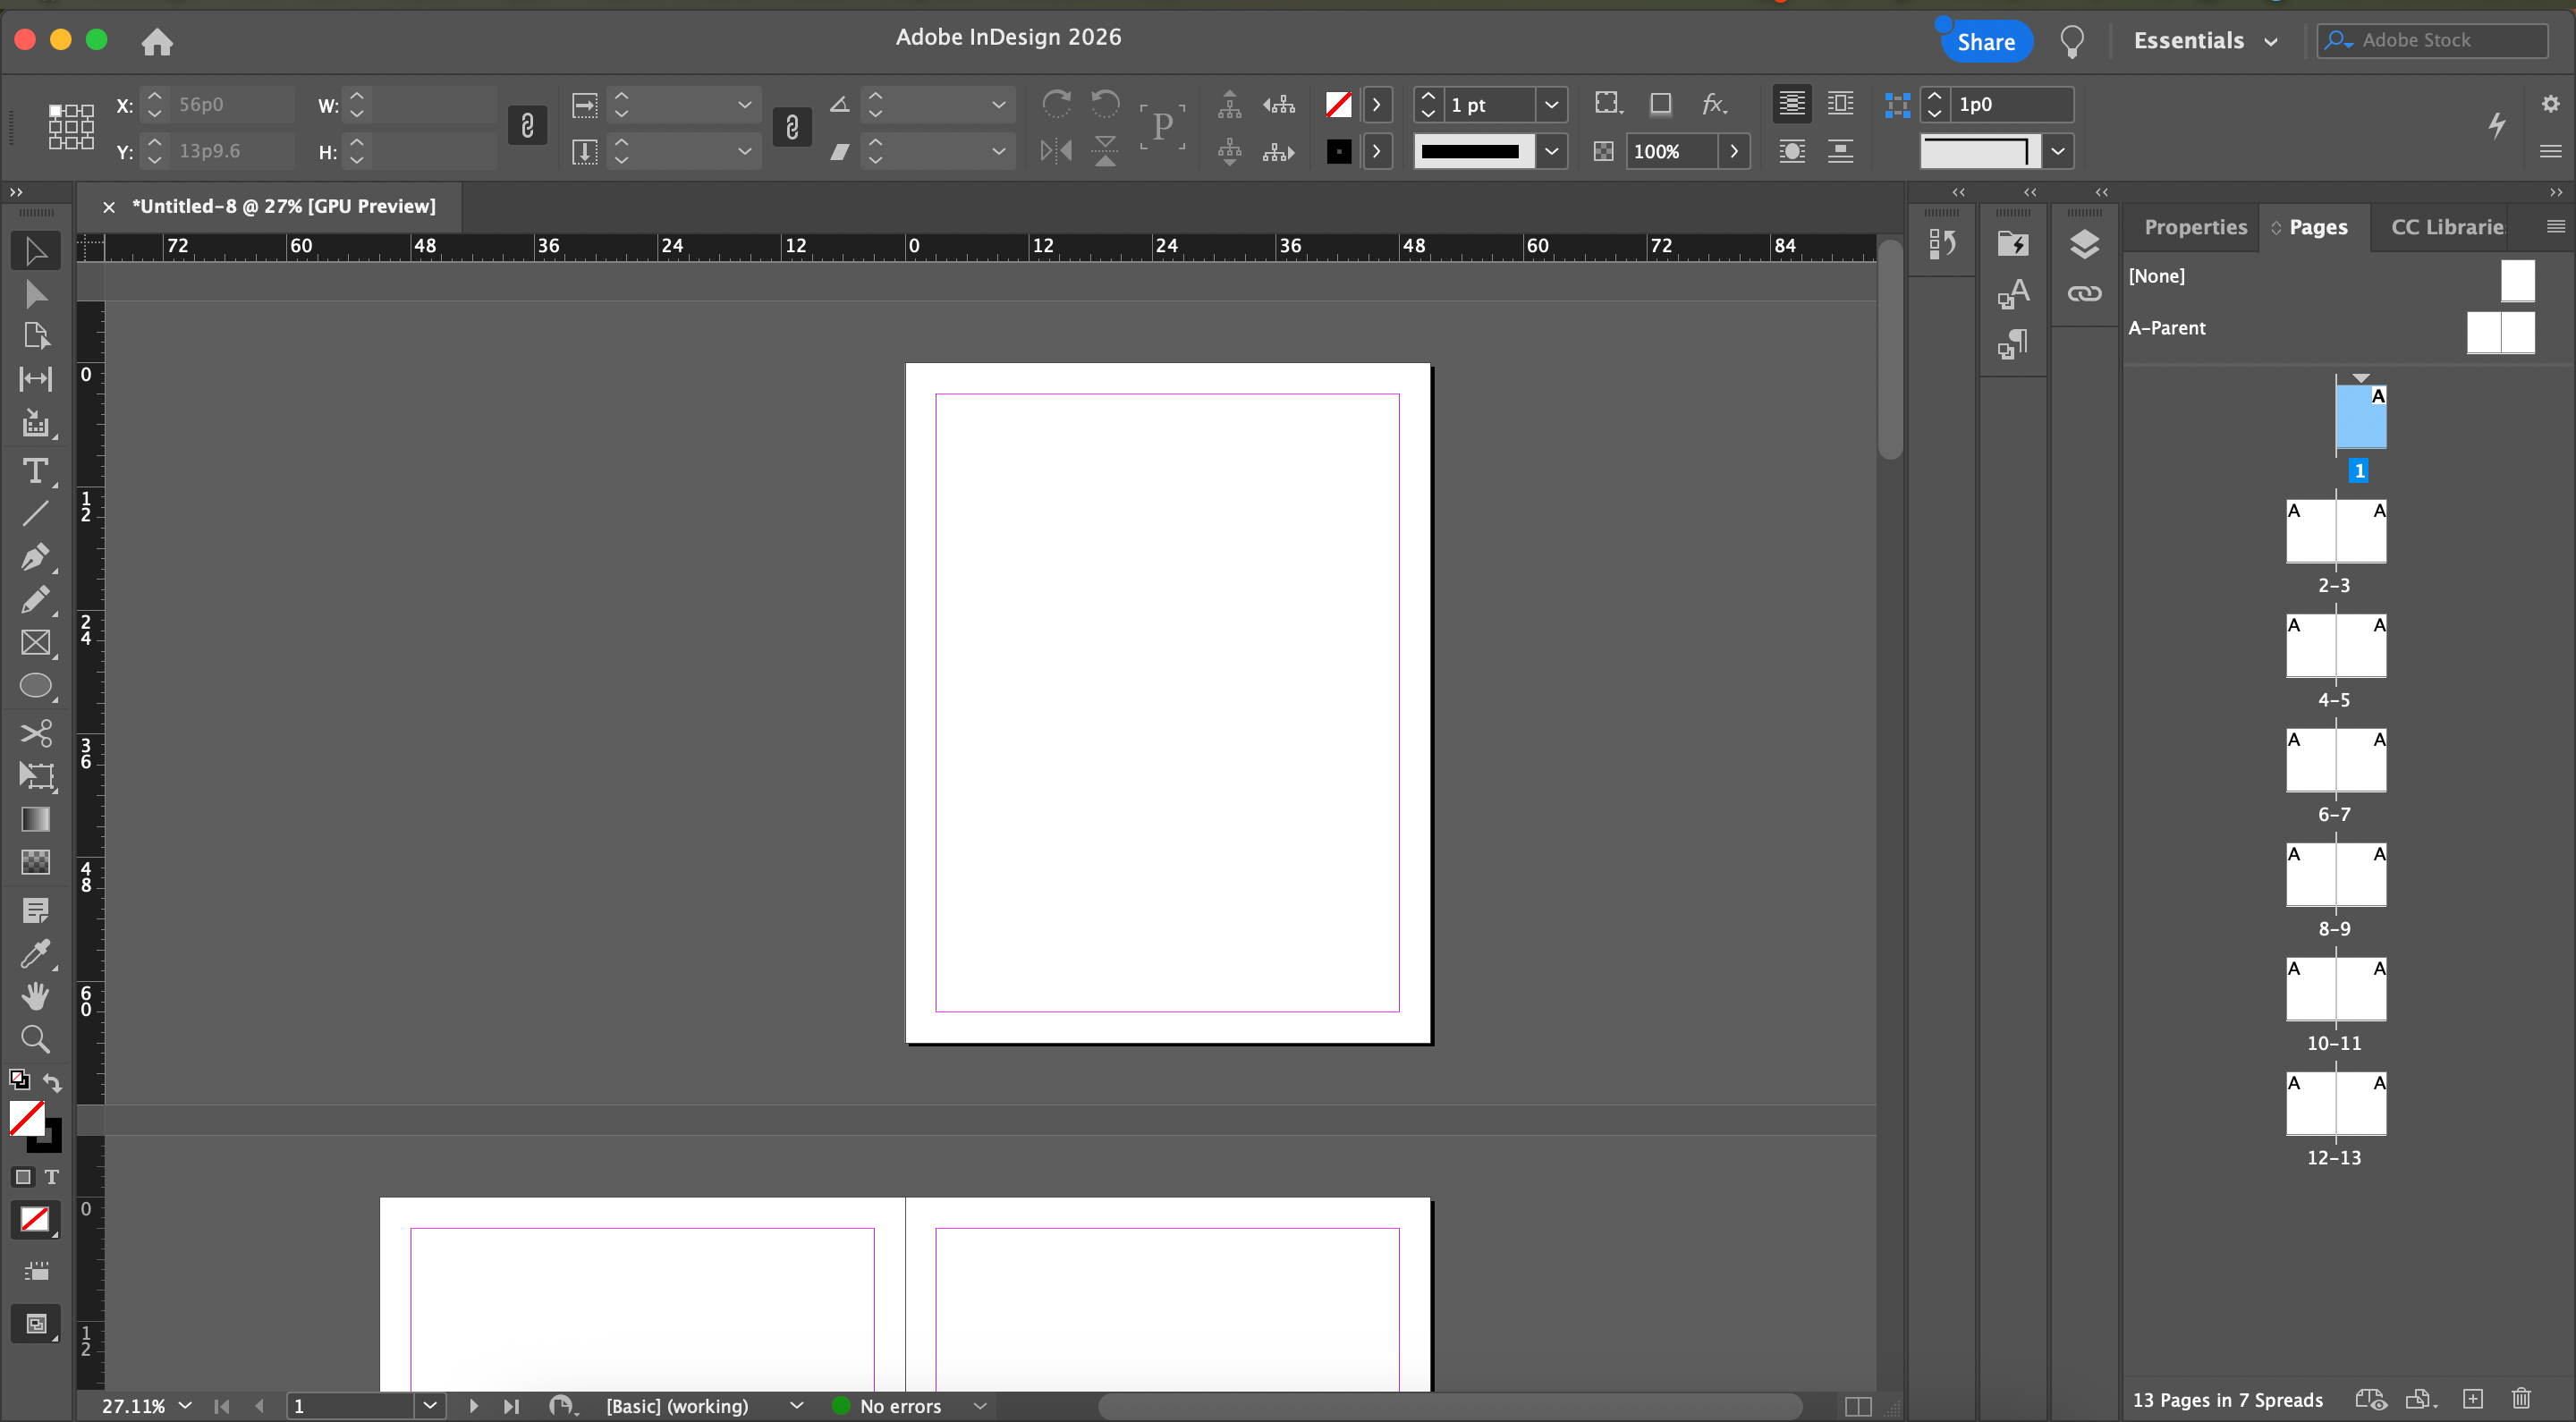Click the Gradient Swatch tool
This screenshot has height=1422, width=2576.
(35, 819)
